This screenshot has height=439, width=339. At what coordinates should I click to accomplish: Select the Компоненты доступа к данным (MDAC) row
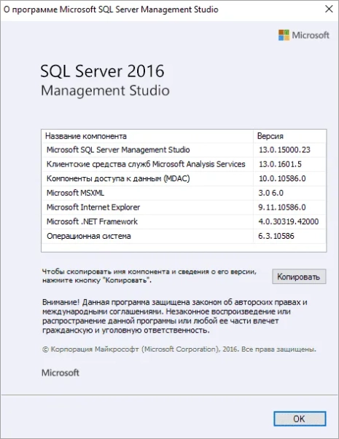(184, 178)
